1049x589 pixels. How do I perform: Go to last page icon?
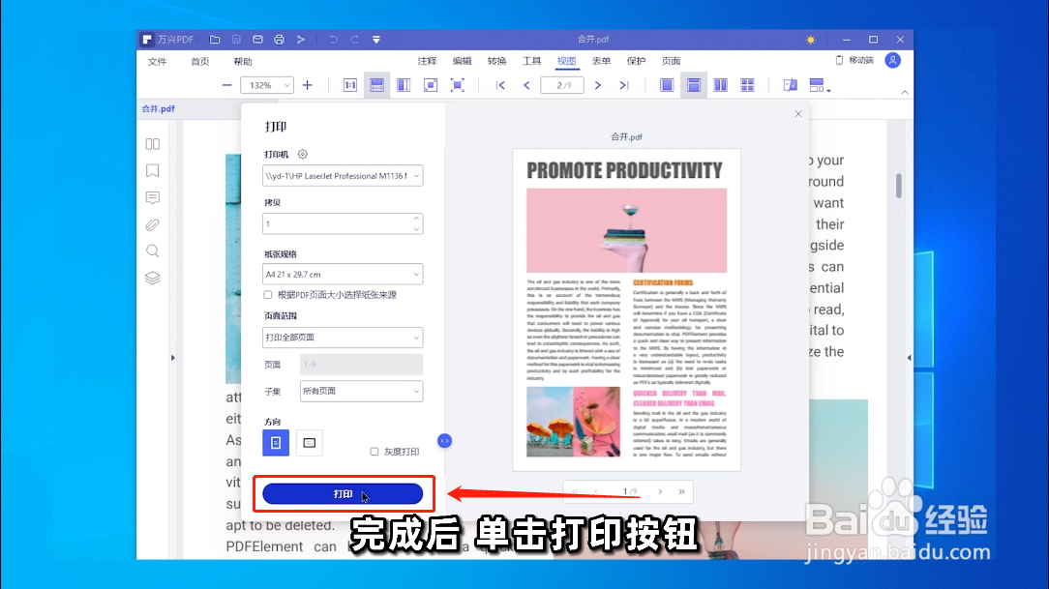[x=623, y=85]
